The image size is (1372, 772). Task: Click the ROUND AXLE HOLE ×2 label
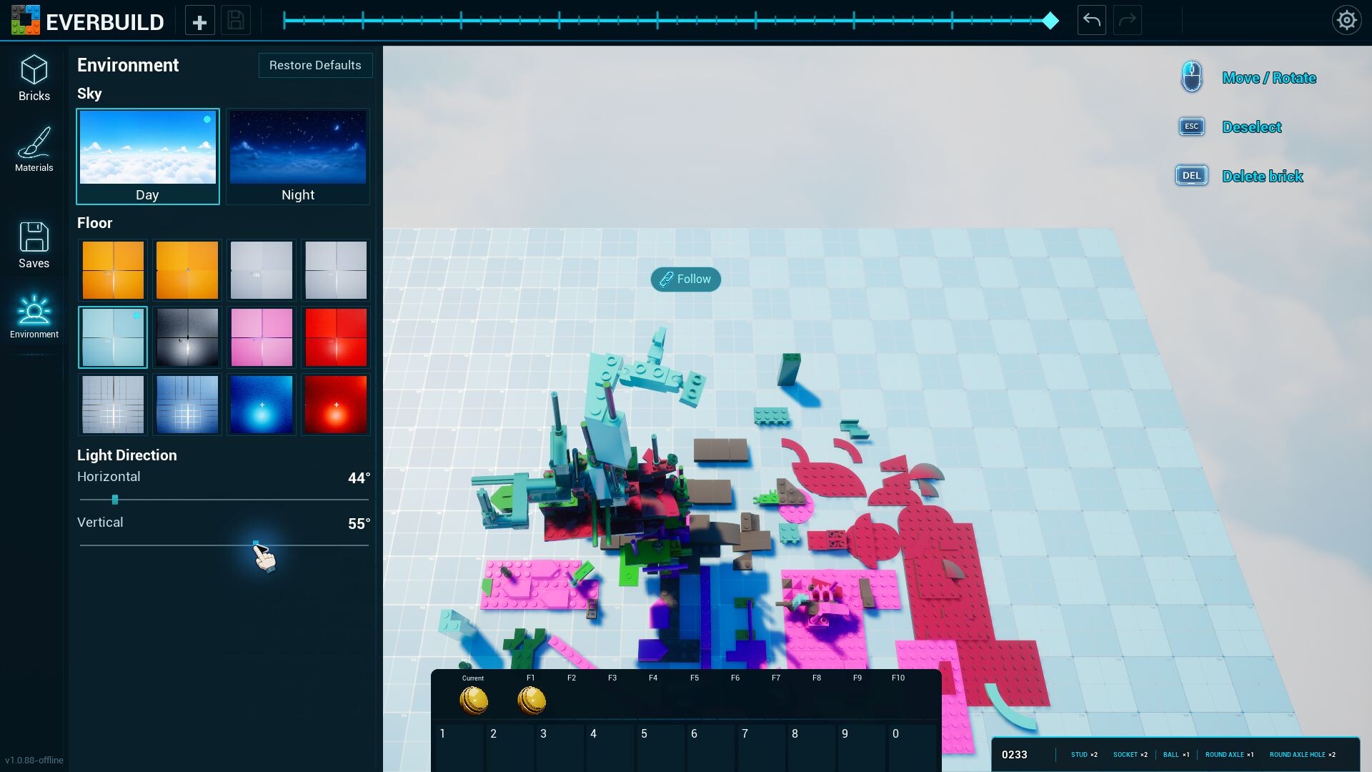coord(1302,754)
